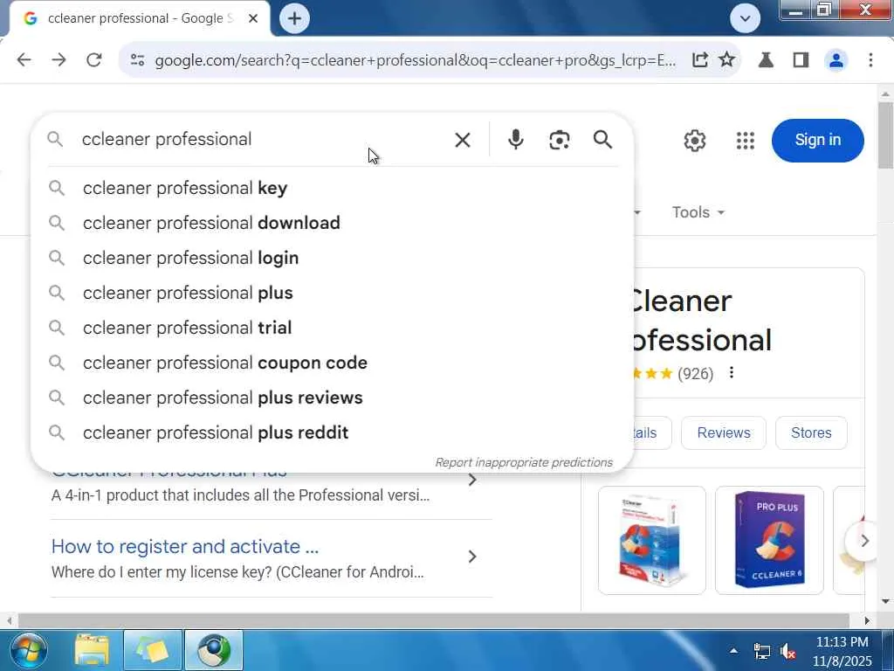The image size is (894, 671).
Task: Open Google quick settings gear
Action: 694,141
